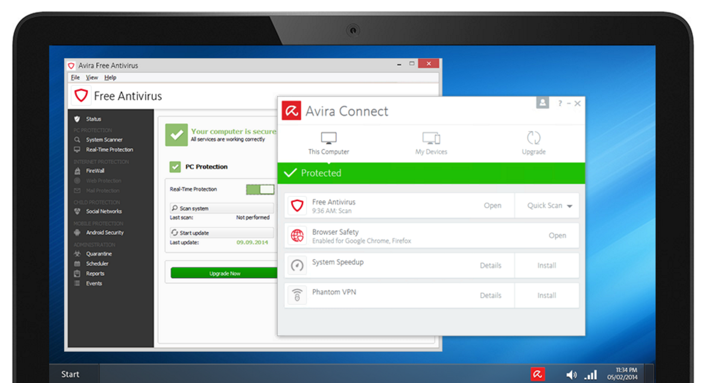Click the Quarantine biohazard icon
This screenshot has width=704, height=383.
(x=77, y=254)
